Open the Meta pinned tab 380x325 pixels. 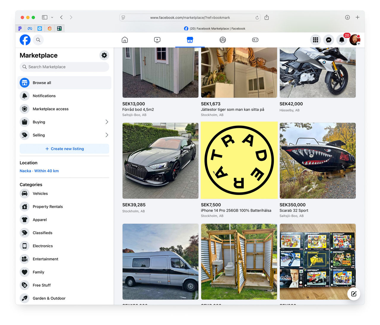tap(30, 28)
